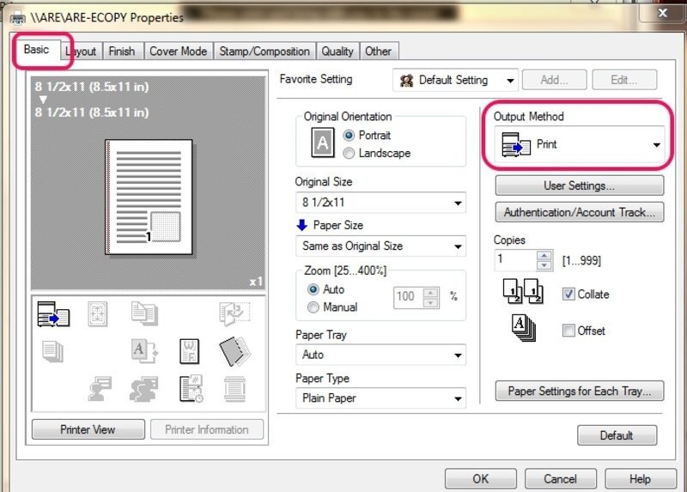Uncheck the Collate checkbox
This screenshot has height=492, width=687.
pyautogui.click(x=568, y=294)
